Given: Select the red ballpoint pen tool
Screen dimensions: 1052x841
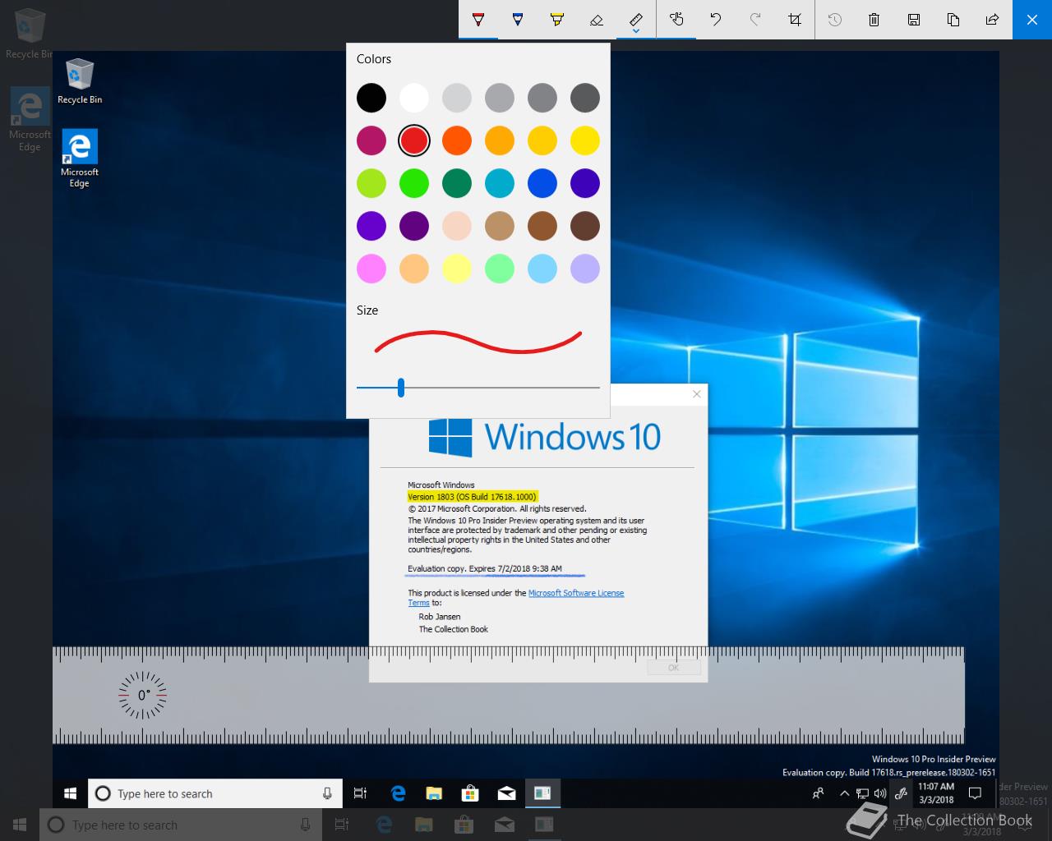Looking at the screenshot, I should click(478, 19).
